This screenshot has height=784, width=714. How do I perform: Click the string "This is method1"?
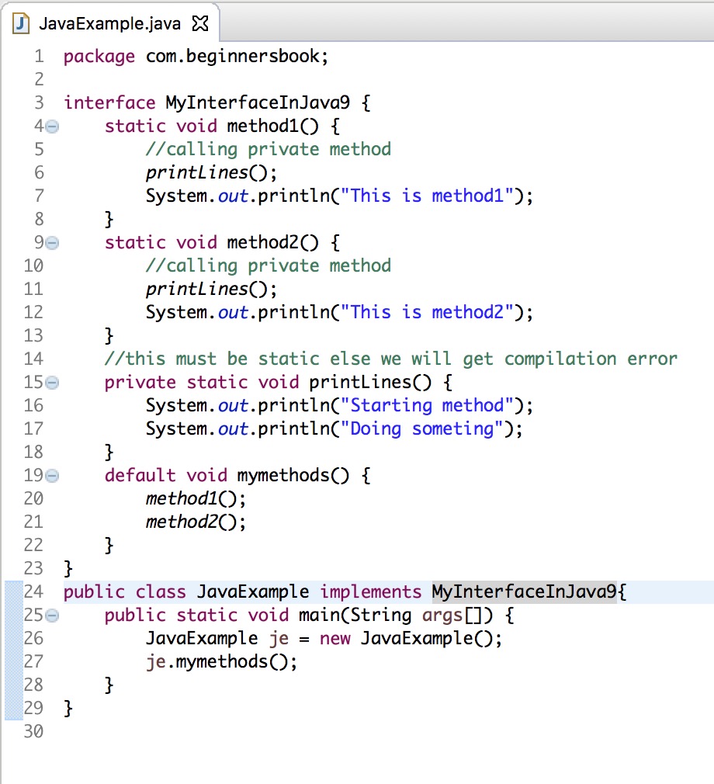tap(427, 195)
